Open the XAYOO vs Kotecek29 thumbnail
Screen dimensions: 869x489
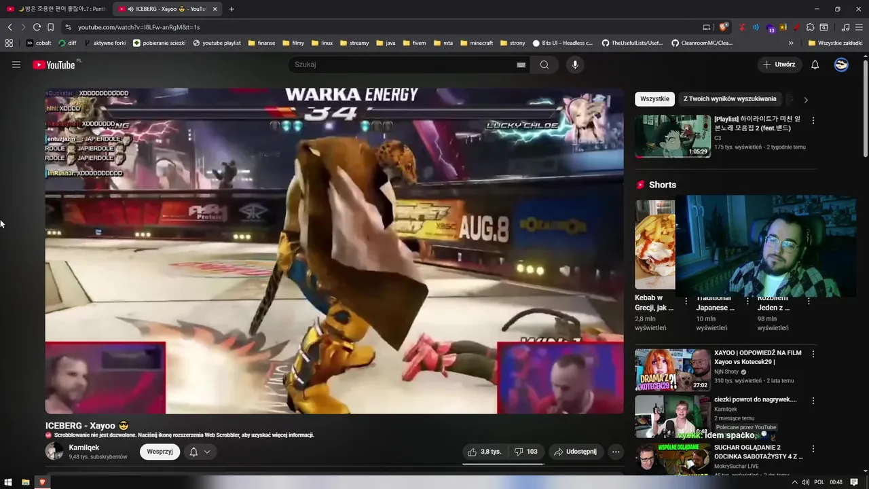pyautogui.click(x=673, y=370)
